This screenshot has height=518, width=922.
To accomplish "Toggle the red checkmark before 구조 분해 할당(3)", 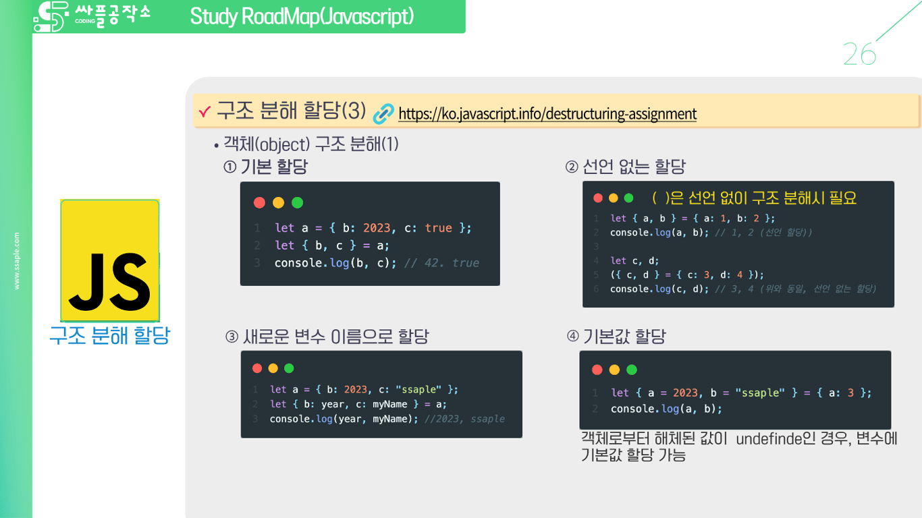I will (x=206, y=112).
